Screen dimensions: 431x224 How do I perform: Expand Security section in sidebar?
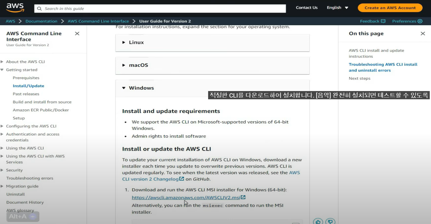click(x=2, y=170)
